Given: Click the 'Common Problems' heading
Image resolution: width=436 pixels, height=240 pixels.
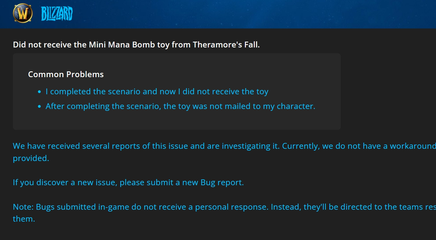Looking at the screenshot, I should (x=66, y=74).
